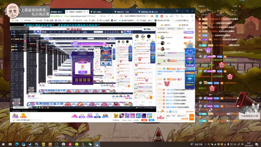
Task: Open the Baidu bookmark
Action: click(62, 21)
